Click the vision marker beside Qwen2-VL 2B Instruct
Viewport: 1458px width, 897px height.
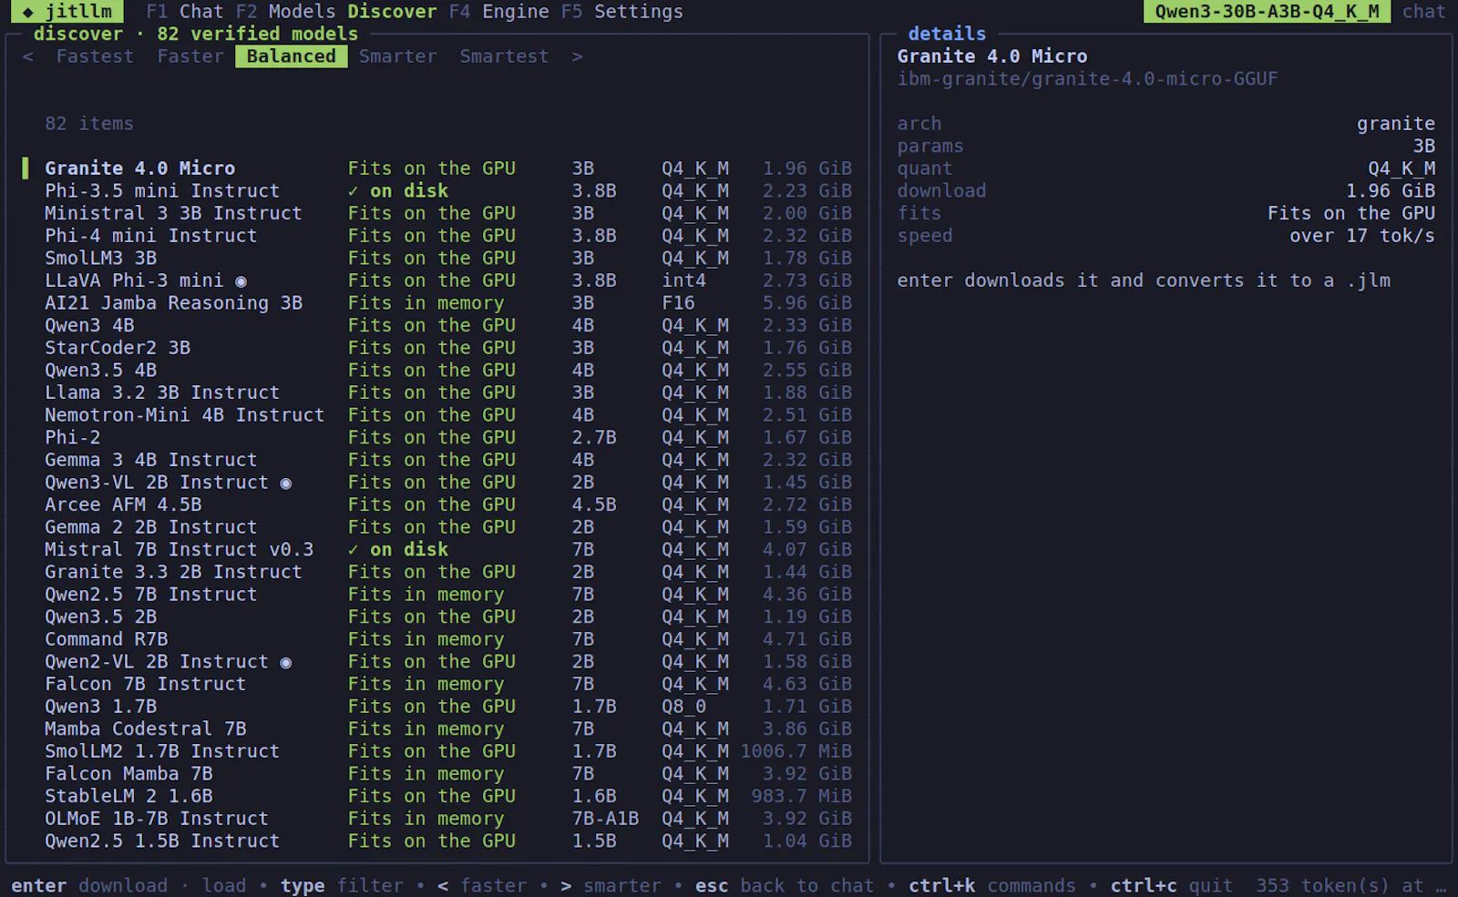[x=285, y=662]
